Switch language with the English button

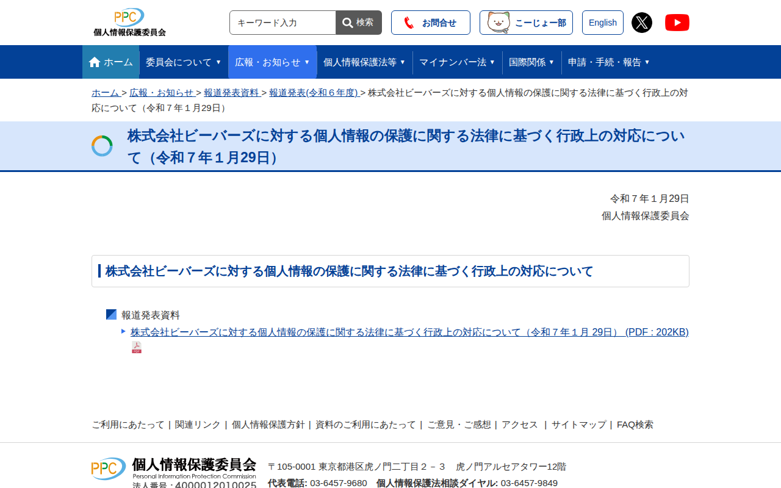(x=603, y=23)
